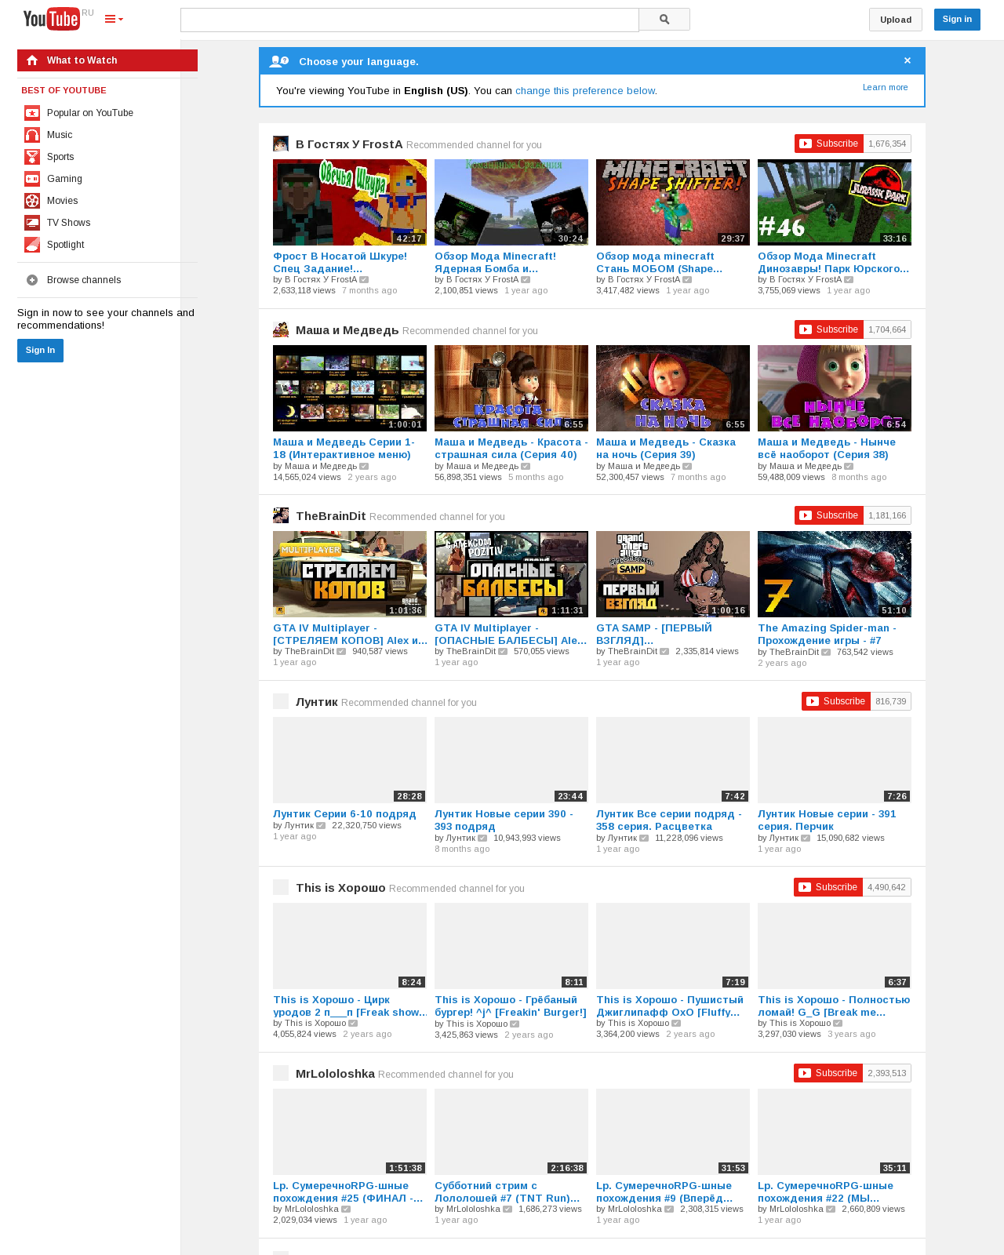Open The Amazing Spider-man #7 thumbnail
The width and height of the screenshot is (1004, 1255).
835,574
